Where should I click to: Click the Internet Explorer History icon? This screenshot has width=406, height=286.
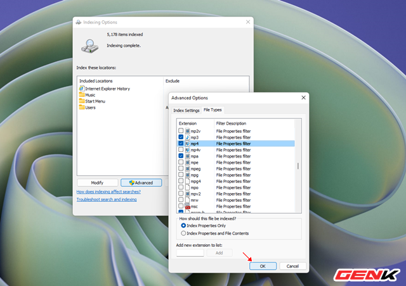pyautogui.click(x=82, y=89)
